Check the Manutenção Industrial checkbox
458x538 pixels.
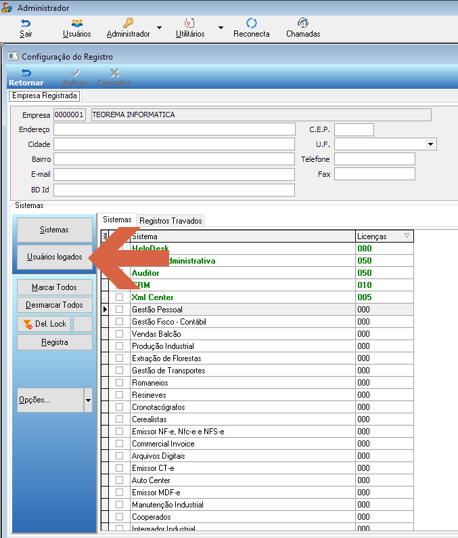pyautogui.click(x=119, y=504)
